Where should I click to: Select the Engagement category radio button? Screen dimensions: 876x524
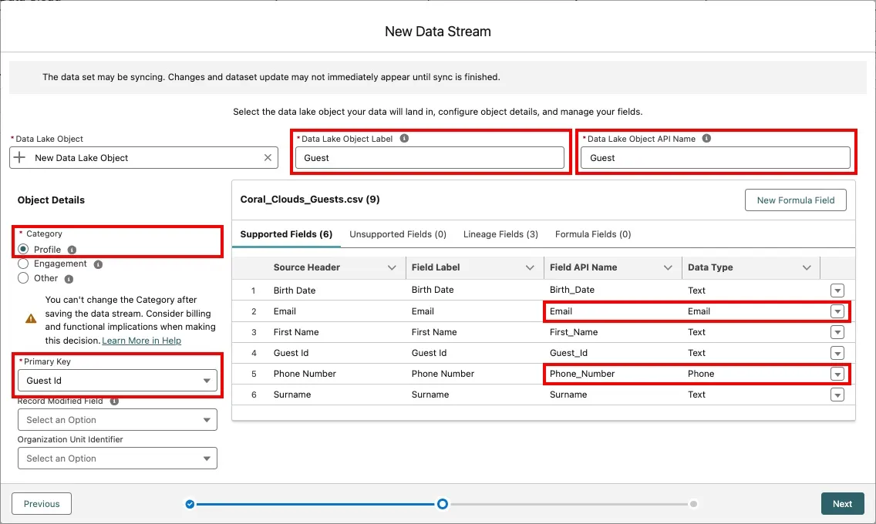pyautogui.click(x=24, y=264)
